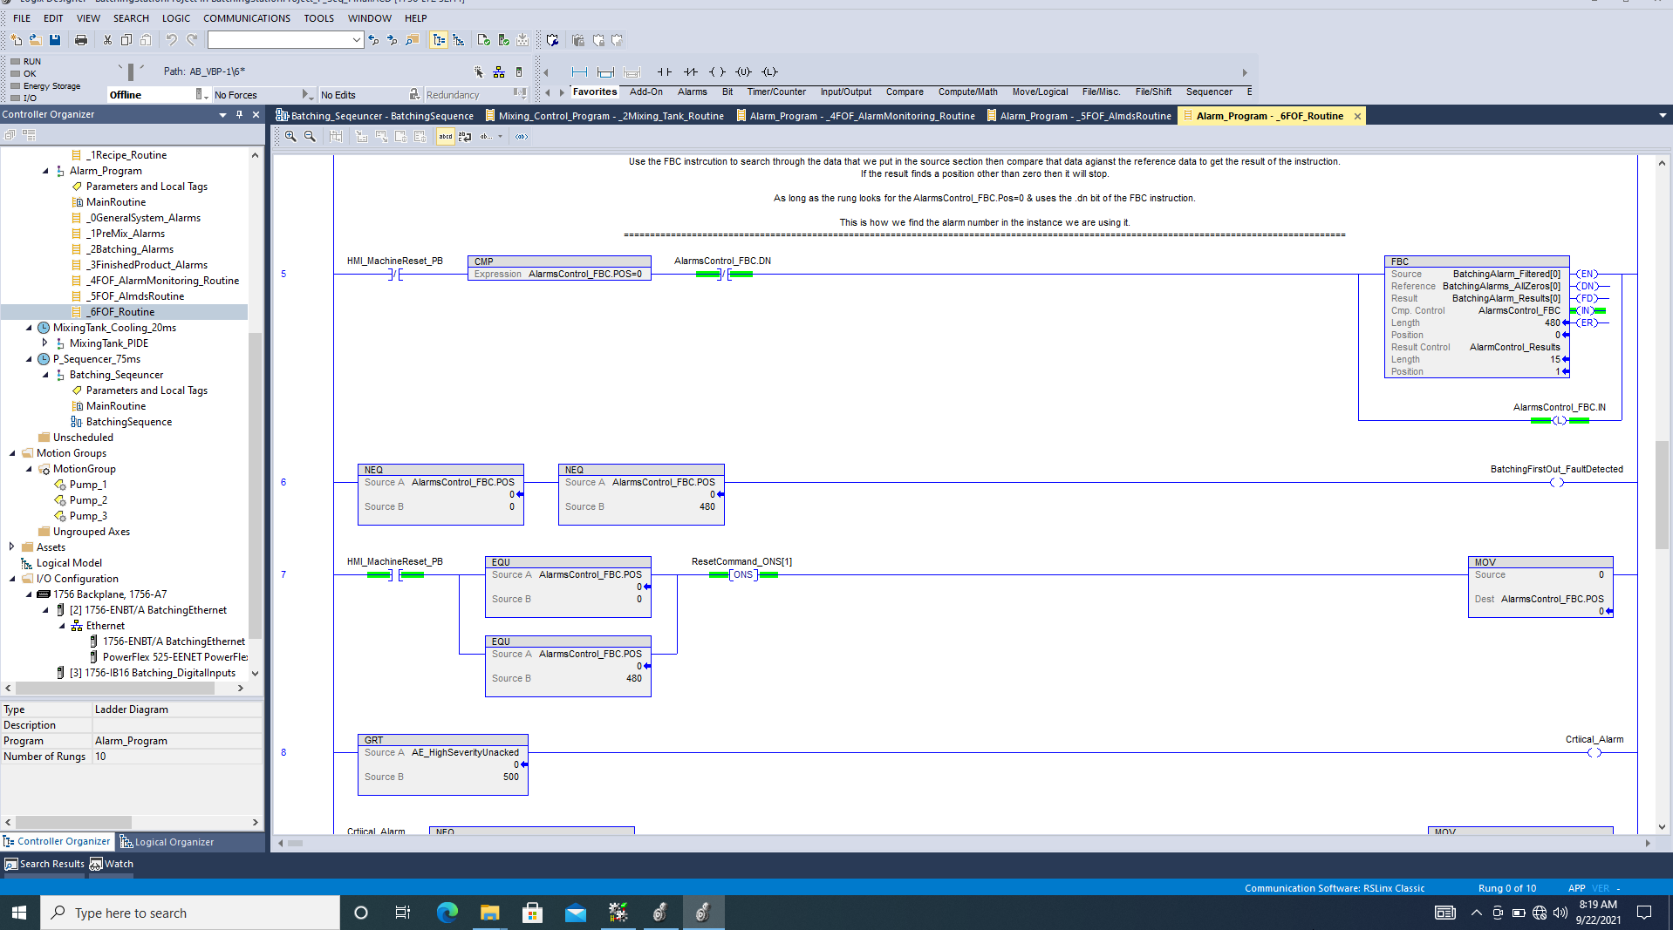Insert an Output Latch (OTL) coil
The height and width of the screenshot is (930, 1673).
pos(769,72)
